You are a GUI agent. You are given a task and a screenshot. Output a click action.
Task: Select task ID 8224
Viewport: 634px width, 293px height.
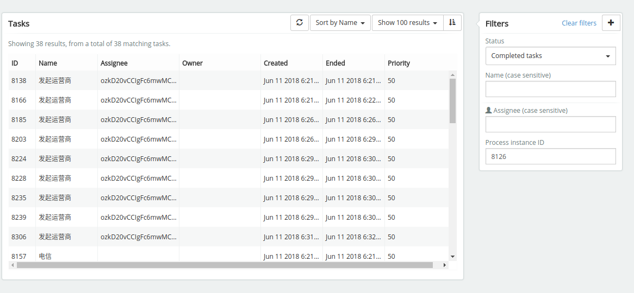pos(18,159)
